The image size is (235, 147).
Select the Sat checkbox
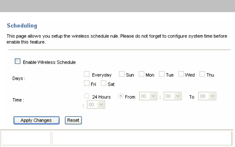[103, 83]
